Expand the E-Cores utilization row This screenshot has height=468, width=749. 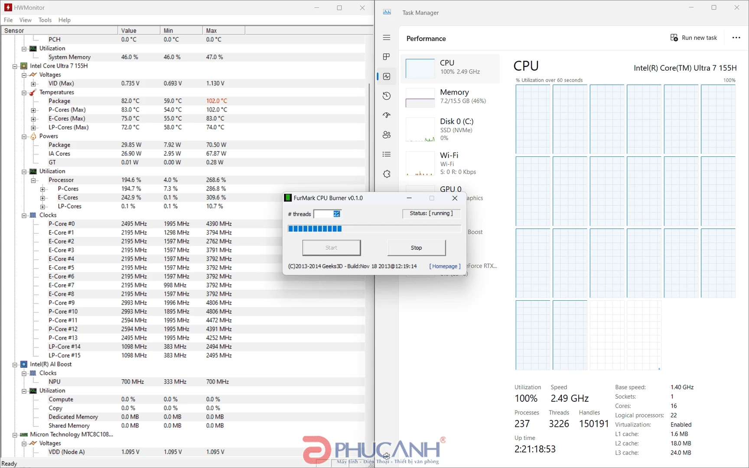[x=42, y=198]
